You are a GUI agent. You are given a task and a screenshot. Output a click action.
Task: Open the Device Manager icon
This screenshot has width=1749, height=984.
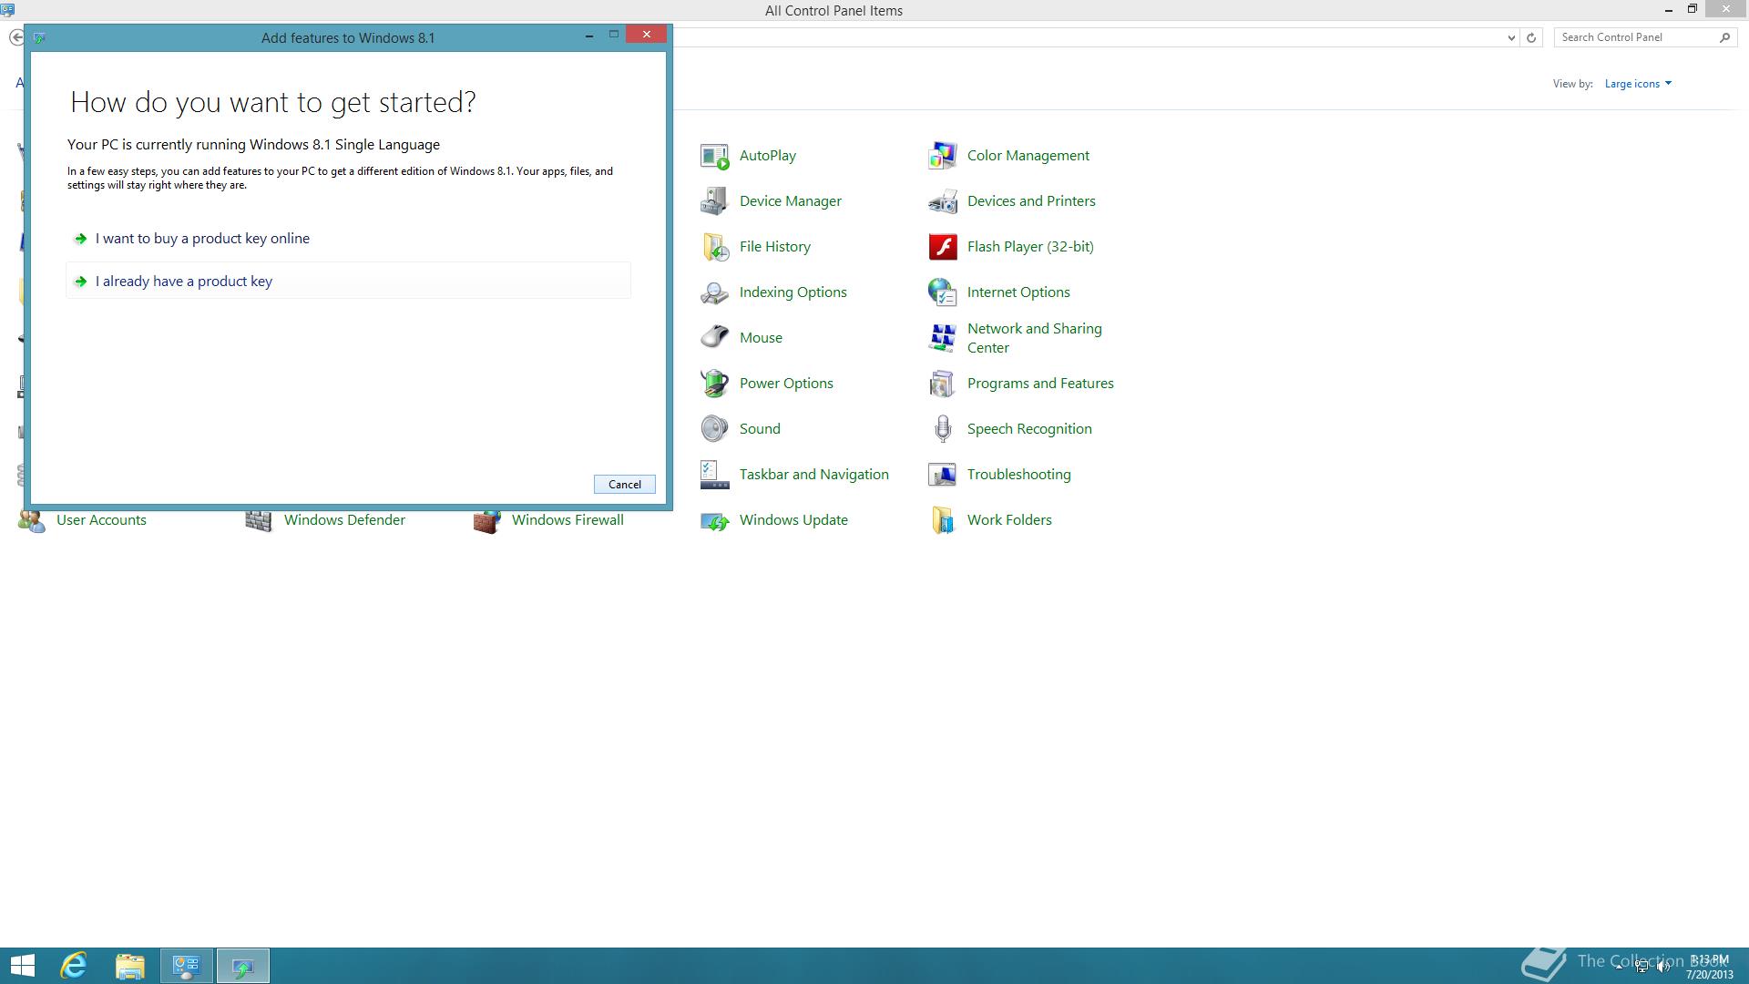[715, 201]
